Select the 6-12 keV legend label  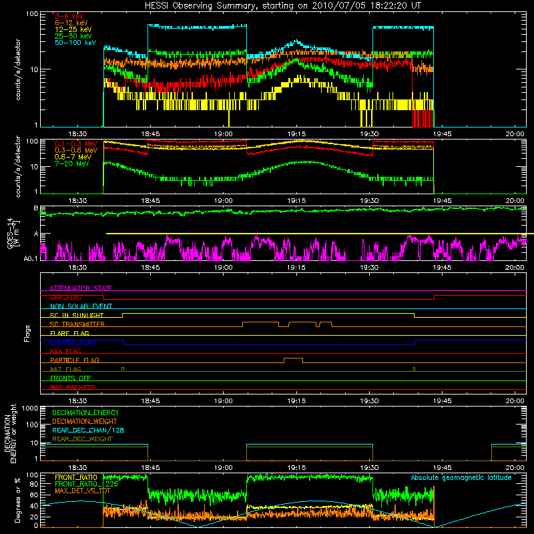(71, 23)
